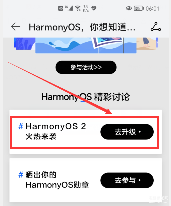Tap the HD indicator in status bar
Viewport: 171px width, 206px height.
coord(61,8)
